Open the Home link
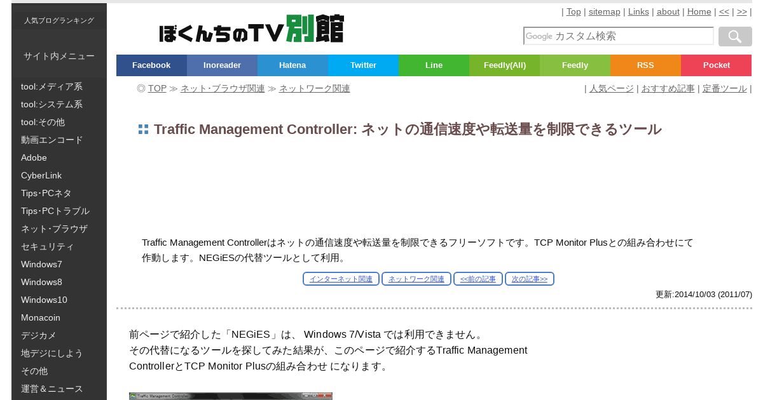The image size is (763, 400). [x=699, y=11]
